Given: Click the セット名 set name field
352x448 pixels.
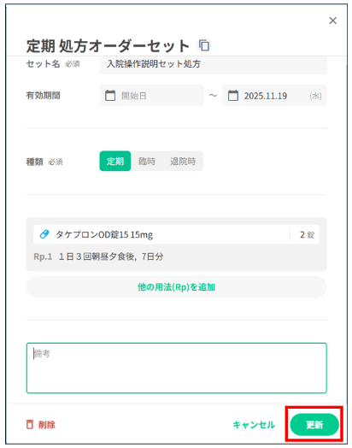Looking at the screenshot, I should click(213, 64).
